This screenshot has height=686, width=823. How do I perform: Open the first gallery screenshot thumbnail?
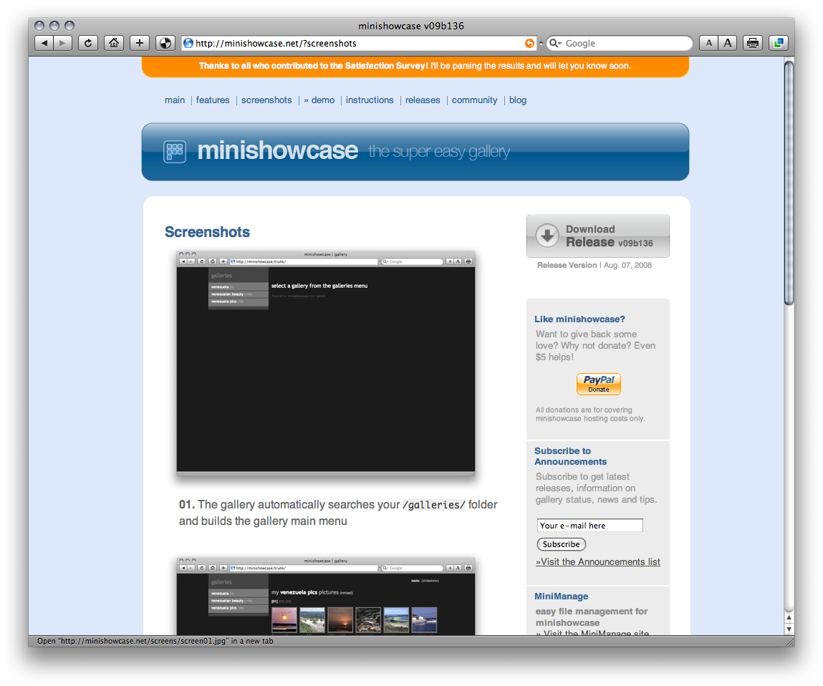(x=326, y=364)
